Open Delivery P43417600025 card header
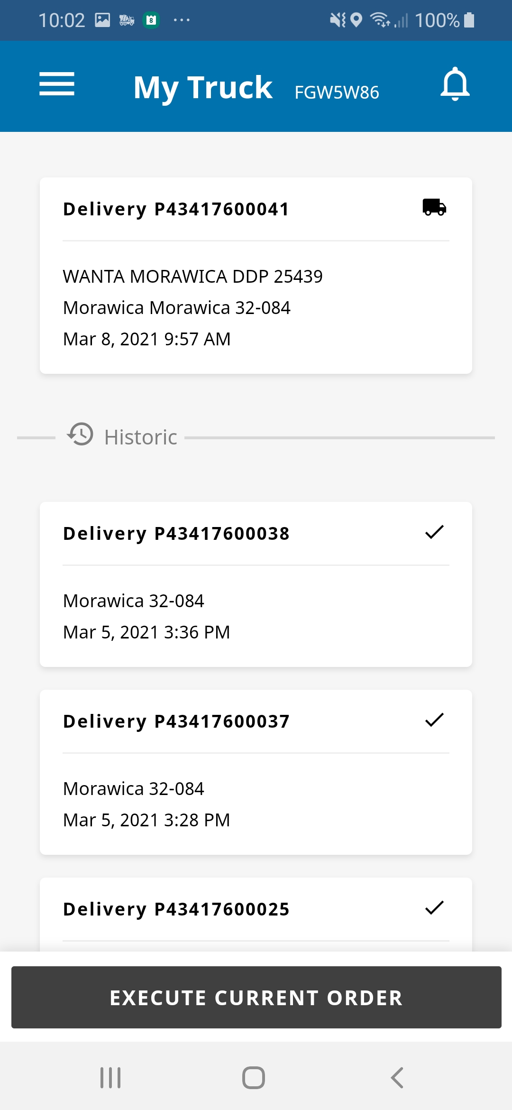 click(x=176, y=909)
